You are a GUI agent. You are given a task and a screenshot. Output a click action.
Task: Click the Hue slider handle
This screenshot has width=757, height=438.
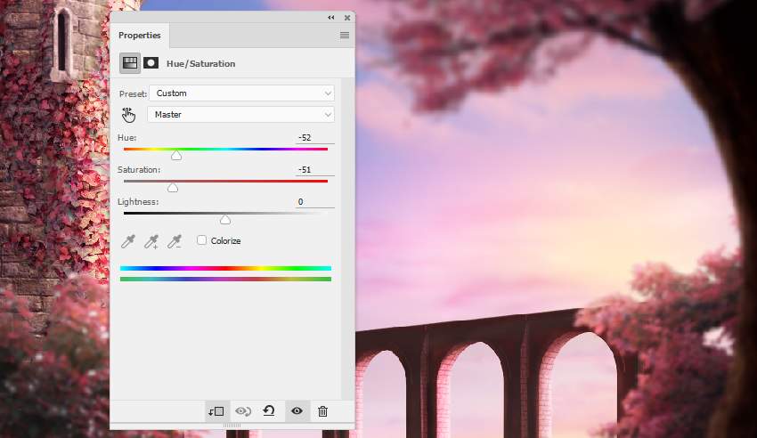(x=176, y=155)
